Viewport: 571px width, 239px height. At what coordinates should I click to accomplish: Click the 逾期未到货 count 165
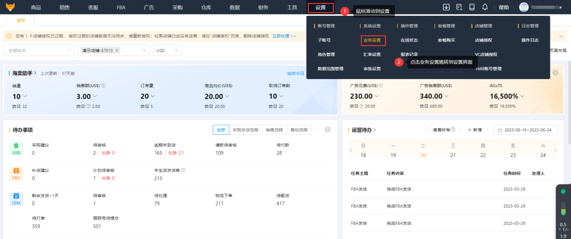coord(158,153)
